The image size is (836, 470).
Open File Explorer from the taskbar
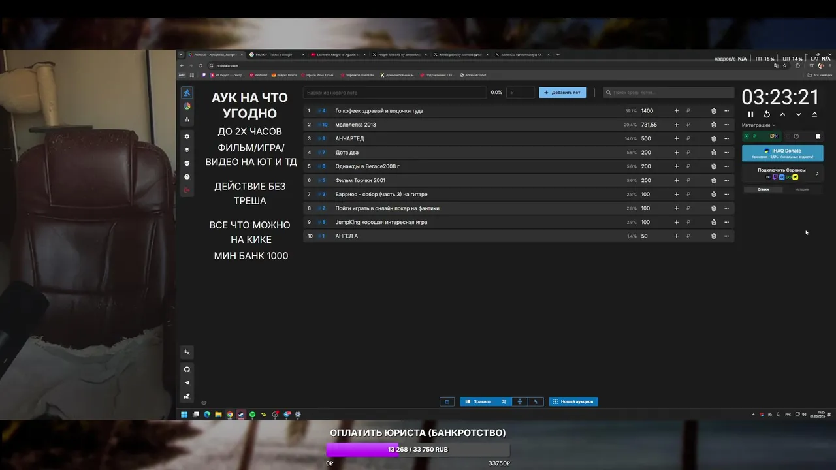[x=218, y=415]
